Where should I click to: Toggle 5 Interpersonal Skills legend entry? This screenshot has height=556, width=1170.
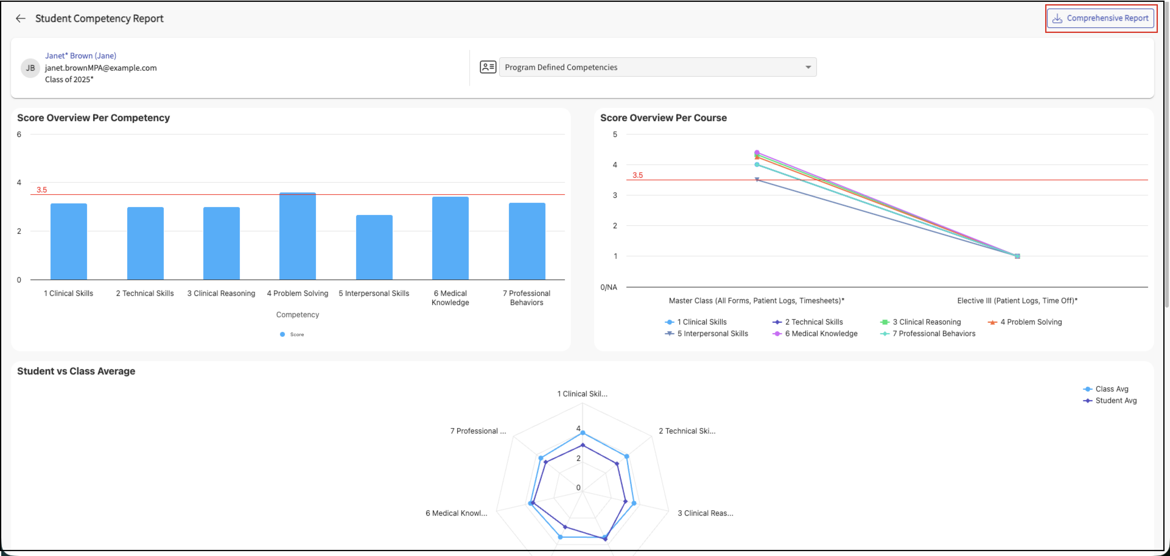tap(712, 334)
